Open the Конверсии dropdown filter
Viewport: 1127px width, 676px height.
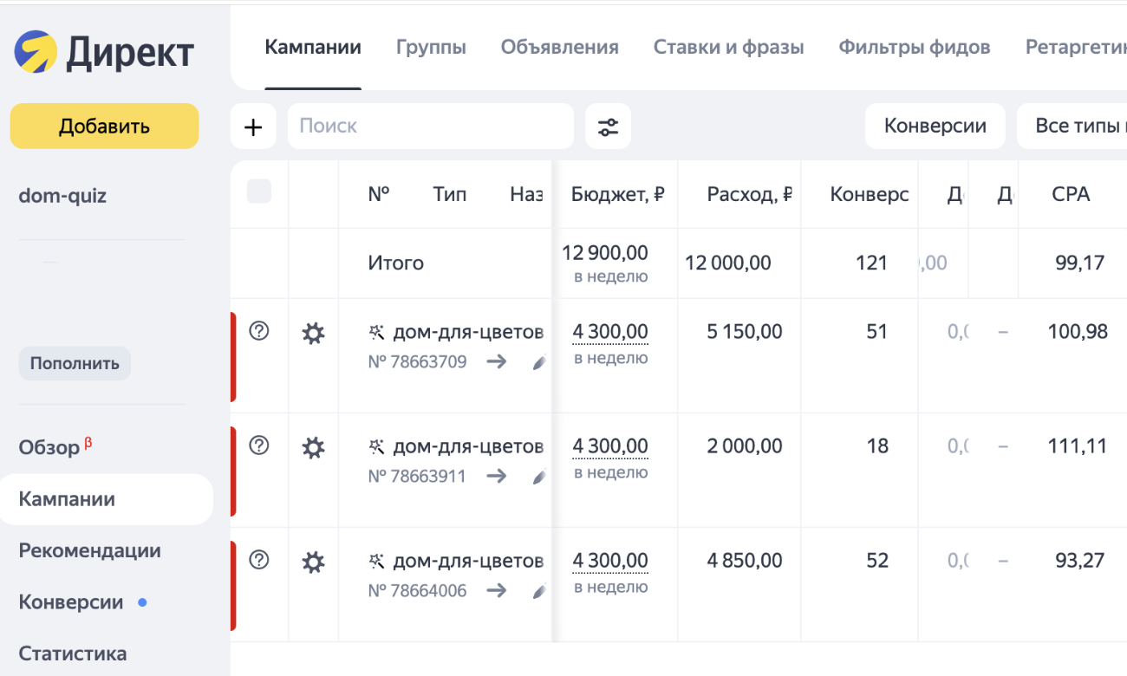(935, 127)
